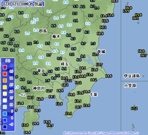This screenshot has height=135, width=148.
Task: Click the 13.8 temperature reading
Action: (x=59, y=104)
